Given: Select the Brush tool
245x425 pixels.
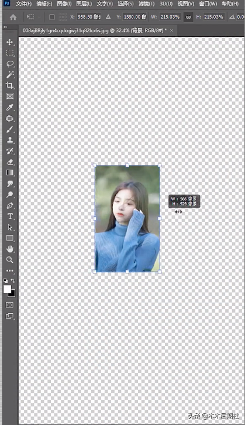Looking at the screenshot, I should (10, 129).
